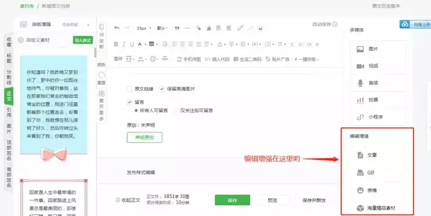Uncheck the 保留高清图片 checkbox
This screenshot has height=216, width=431.
162,89
